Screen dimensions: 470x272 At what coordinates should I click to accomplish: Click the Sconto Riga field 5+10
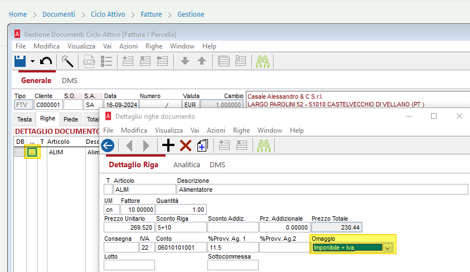[181, 227]
